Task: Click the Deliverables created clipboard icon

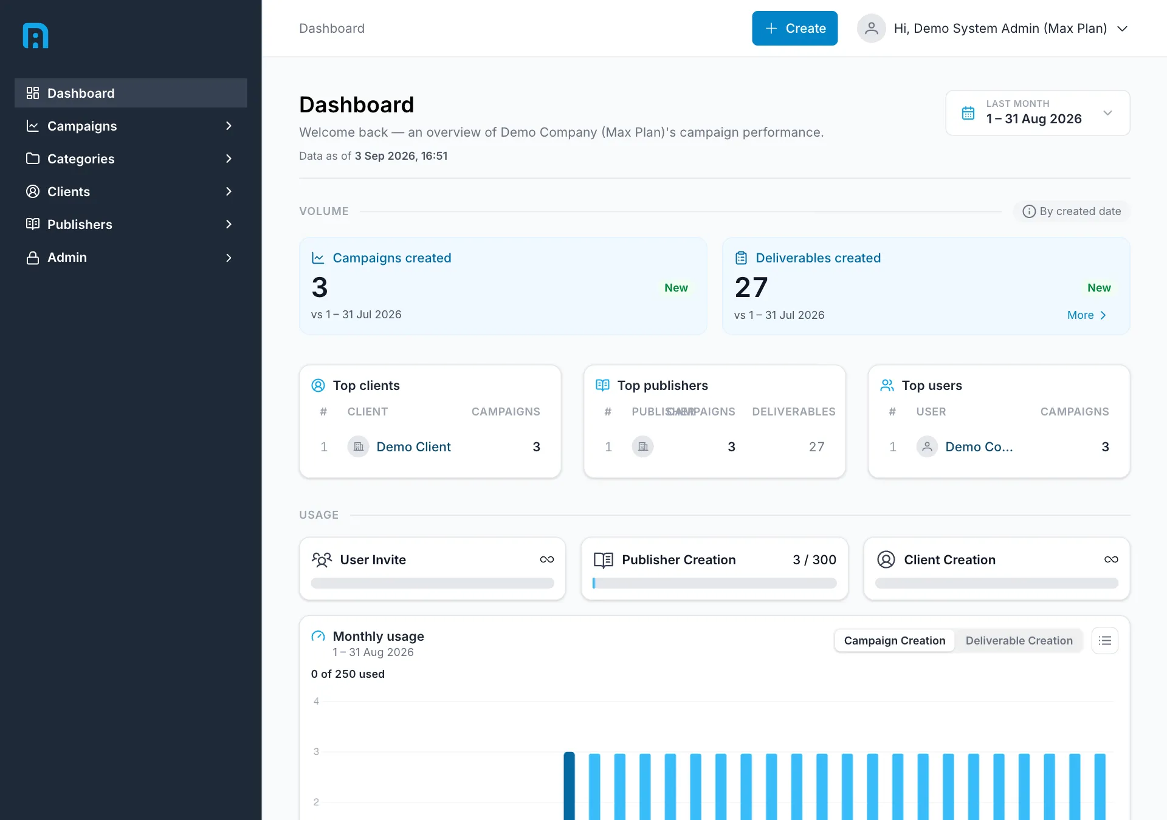Action: pyautogui.click(x=741, y=258)
